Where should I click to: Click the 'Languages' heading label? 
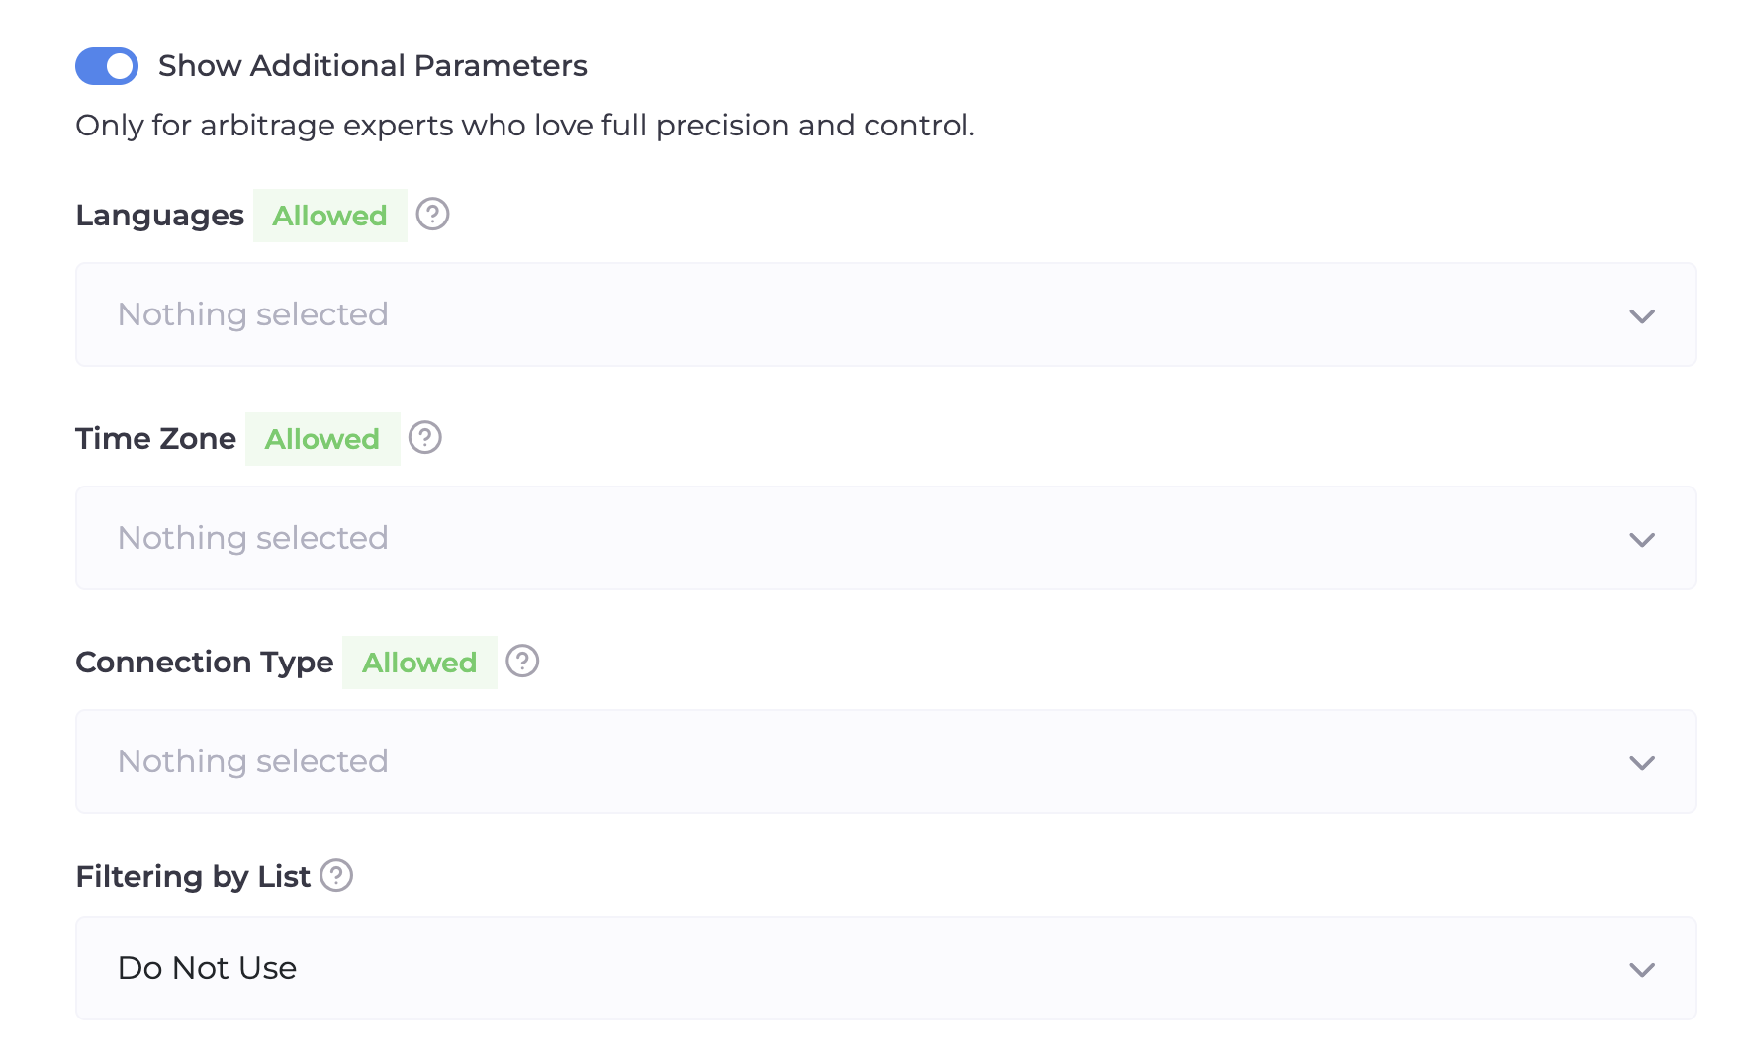pos(159,216)
